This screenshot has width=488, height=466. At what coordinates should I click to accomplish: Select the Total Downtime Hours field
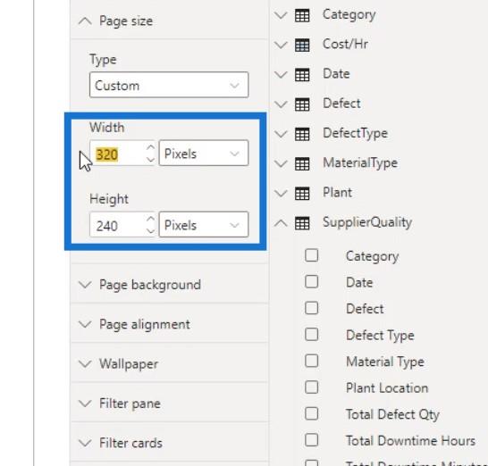click(x=410, y=440)
